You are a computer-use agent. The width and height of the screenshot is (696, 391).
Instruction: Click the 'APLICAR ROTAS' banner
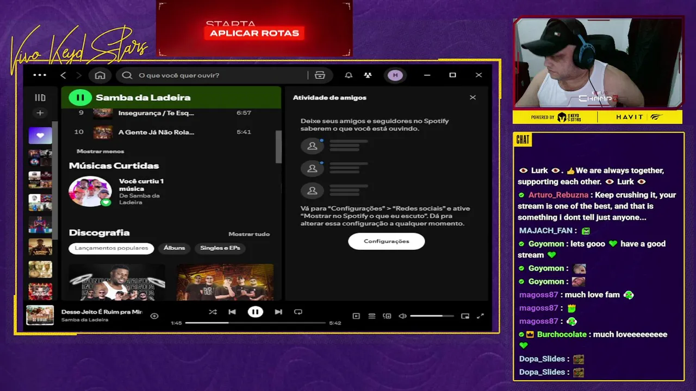tap(254, 33)
